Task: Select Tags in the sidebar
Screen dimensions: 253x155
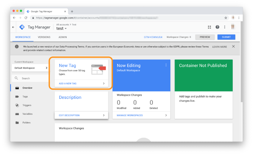Action: (25, 97)
